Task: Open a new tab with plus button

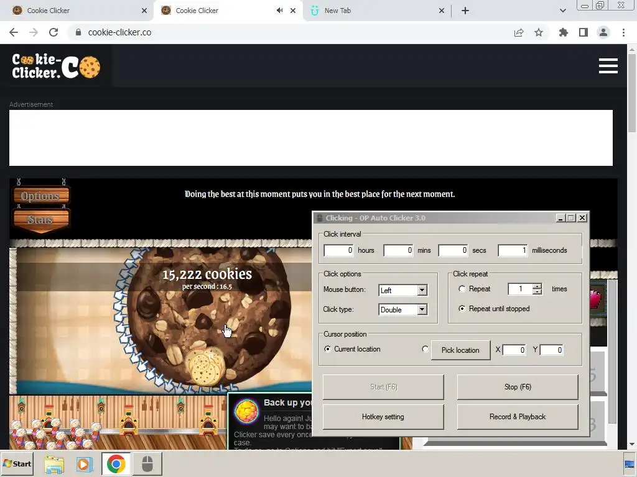Action: [465, 11]
